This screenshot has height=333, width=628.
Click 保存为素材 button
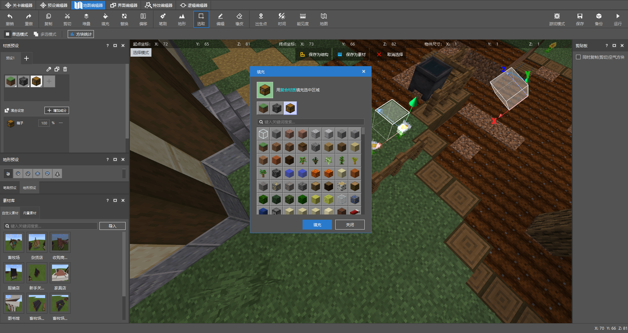click(x=352, y=54)
